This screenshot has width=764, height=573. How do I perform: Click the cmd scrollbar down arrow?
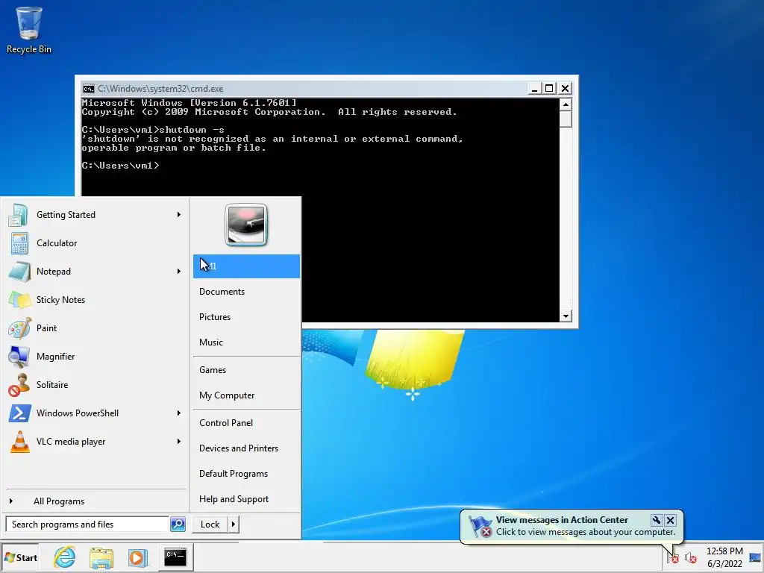point(566,316)
